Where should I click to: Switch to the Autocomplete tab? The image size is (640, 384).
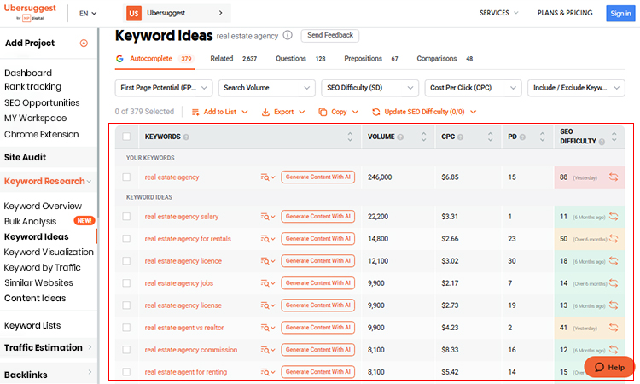click(154, 59)
